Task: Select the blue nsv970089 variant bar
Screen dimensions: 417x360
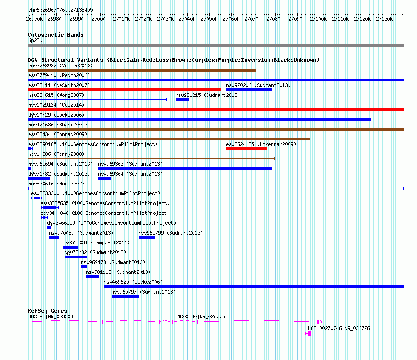Action: (54, 237)
